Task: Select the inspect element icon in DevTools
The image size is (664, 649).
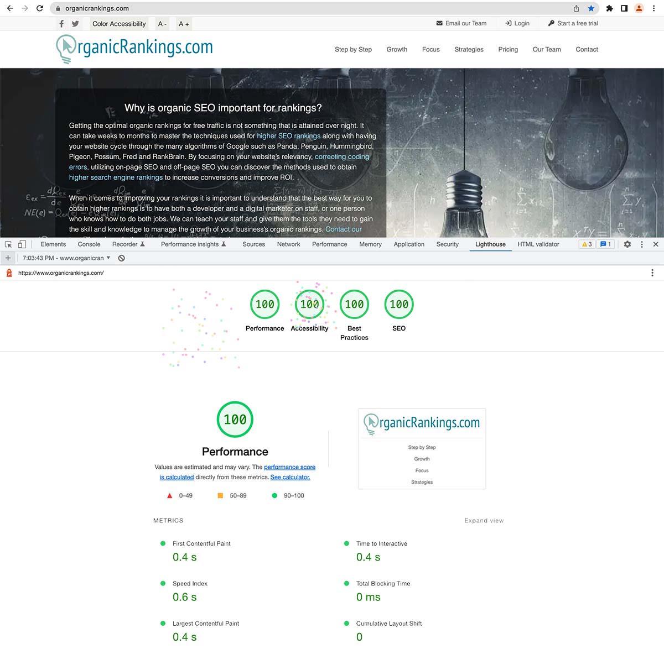Action: click(8, 244)
